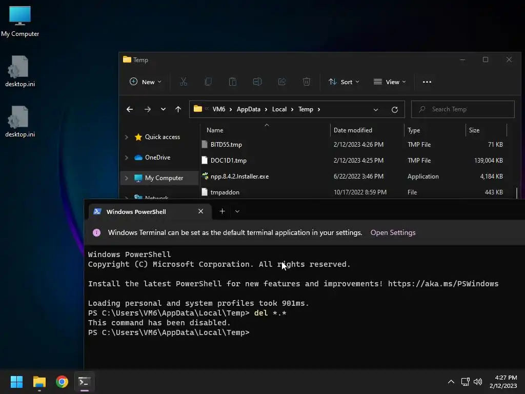525x394 pixels.
Task: Click the Copy icon in Explorer toolbar
Action: point(208,82)
